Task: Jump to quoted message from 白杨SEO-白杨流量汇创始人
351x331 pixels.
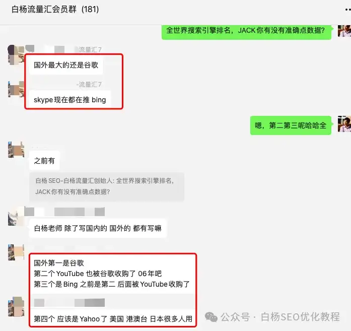Action: (107, 186)
